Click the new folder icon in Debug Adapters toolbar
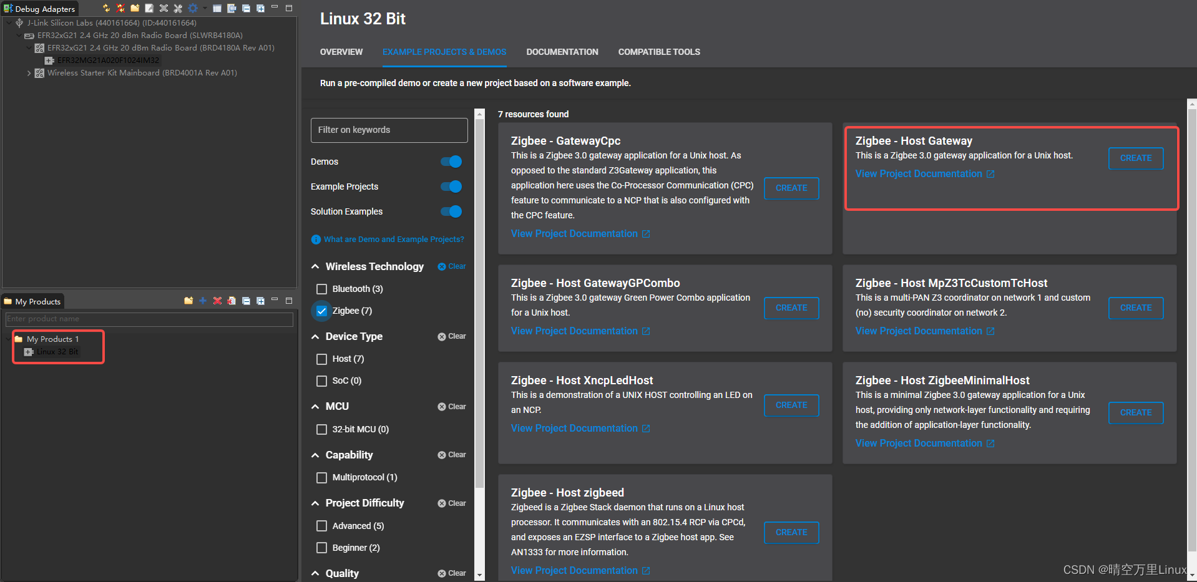Viewport: 1197px width, 582px height. coord(135,8)
